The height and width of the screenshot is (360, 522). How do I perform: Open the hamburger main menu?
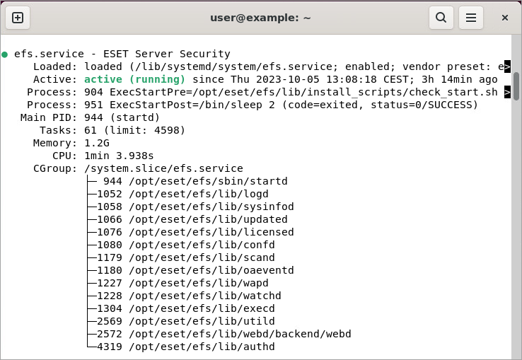[470, 18]
